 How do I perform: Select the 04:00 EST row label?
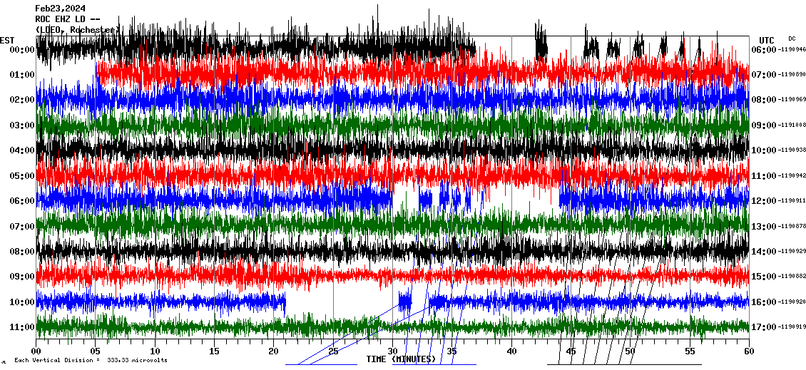21,150
